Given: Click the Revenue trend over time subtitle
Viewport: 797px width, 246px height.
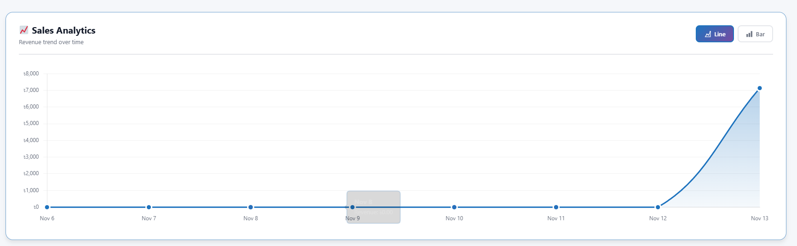Looking at the screenshot, I should (x=51, y=42).
